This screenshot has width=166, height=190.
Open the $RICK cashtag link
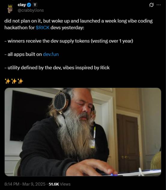pyautogui.click(x=43, y=28)
